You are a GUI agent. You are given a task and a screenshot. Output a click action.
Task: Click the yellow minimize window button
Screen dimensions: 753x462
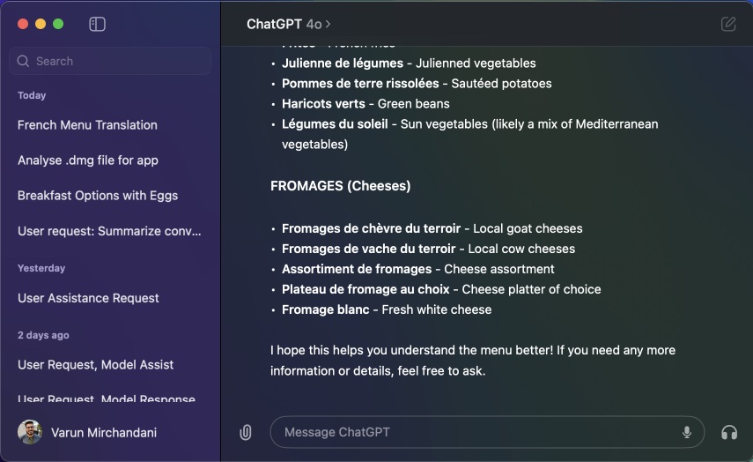pos(41,25)
